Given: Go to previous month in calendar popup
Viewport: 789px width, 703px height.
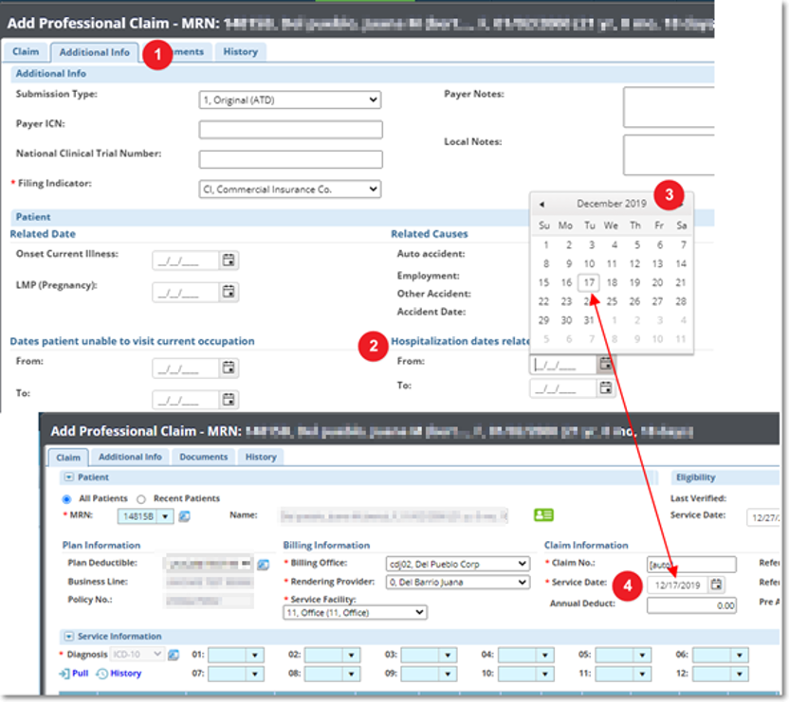Looking at the screenshot, I should 541,204.
